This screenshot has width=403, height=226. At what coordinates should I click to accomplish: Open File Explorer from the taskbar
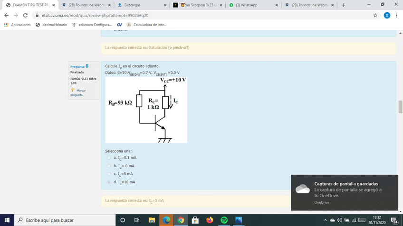[x=152, y=220]
